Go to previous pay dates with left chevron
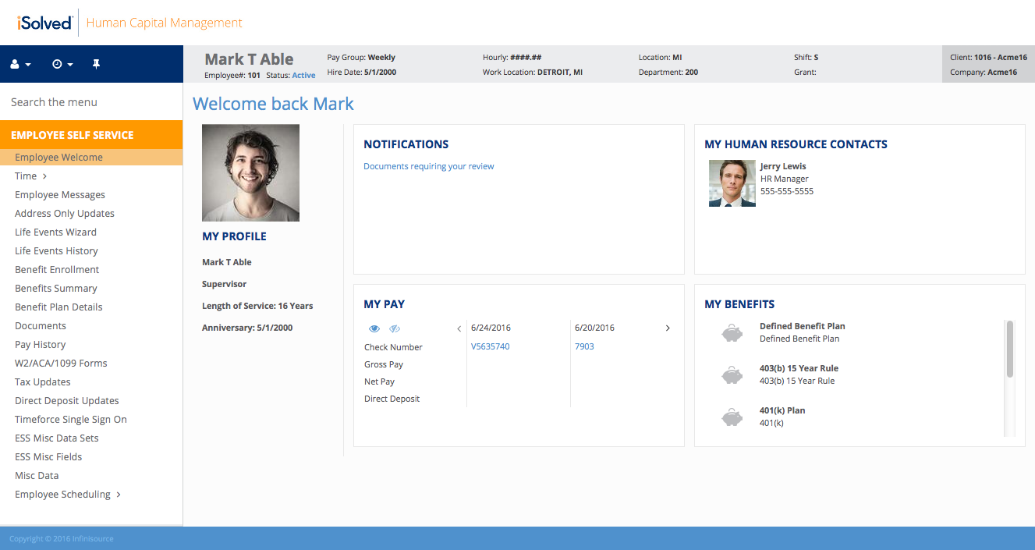Screen dimensions: 1035x550 459,328
